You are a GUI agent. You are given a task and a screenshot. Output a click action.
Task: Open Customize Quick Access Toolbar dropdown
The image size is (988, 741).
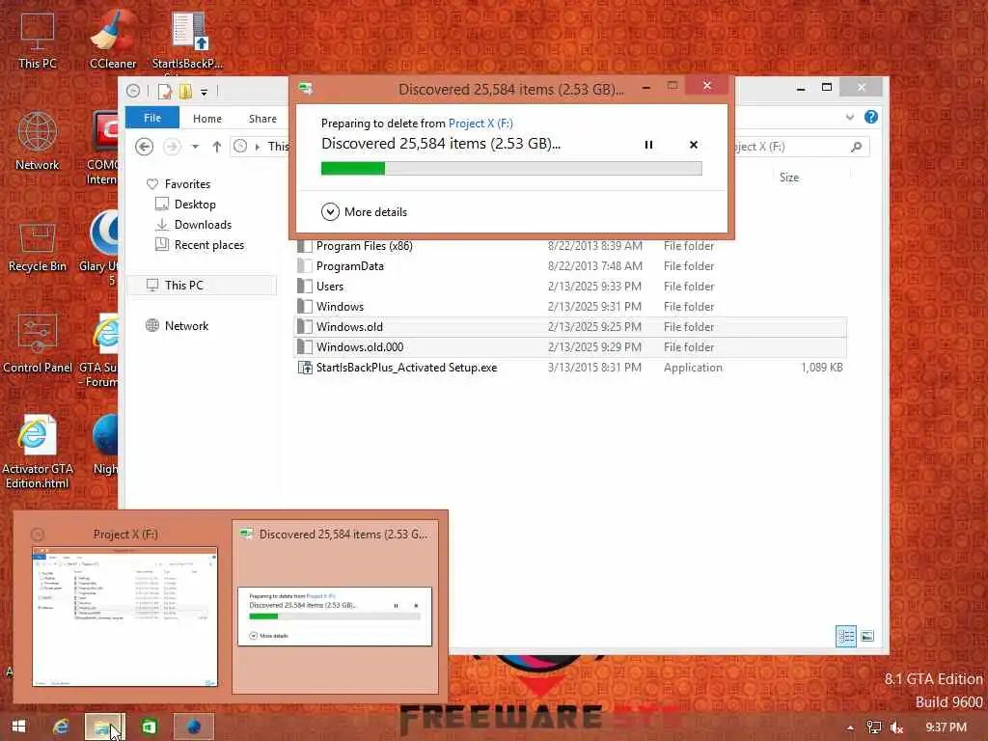tap(205, 93)
